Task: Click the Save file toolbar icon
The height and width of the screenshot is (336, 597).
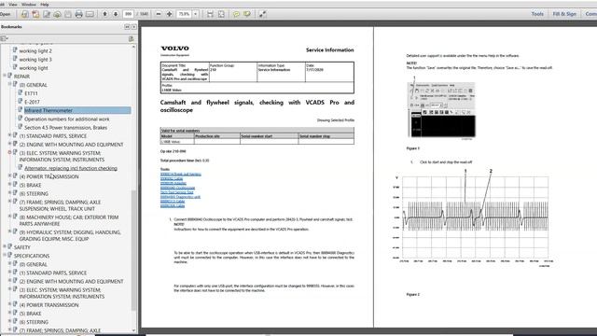Action: (68, 14)
